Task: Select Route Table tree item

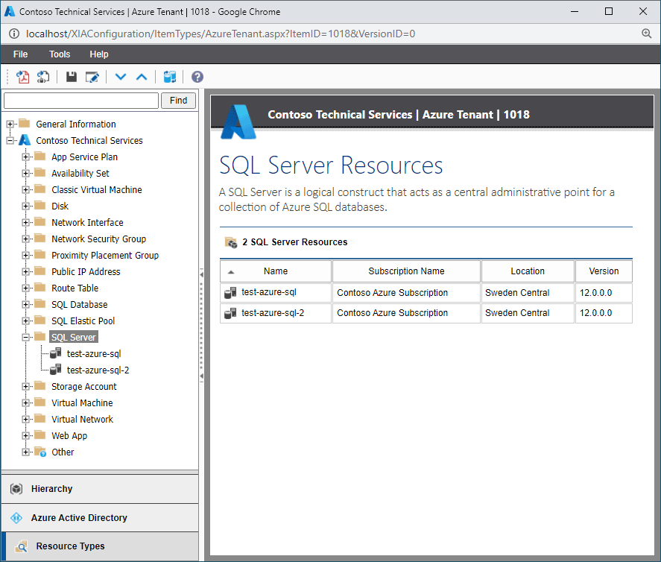Action: click(75, 288)
